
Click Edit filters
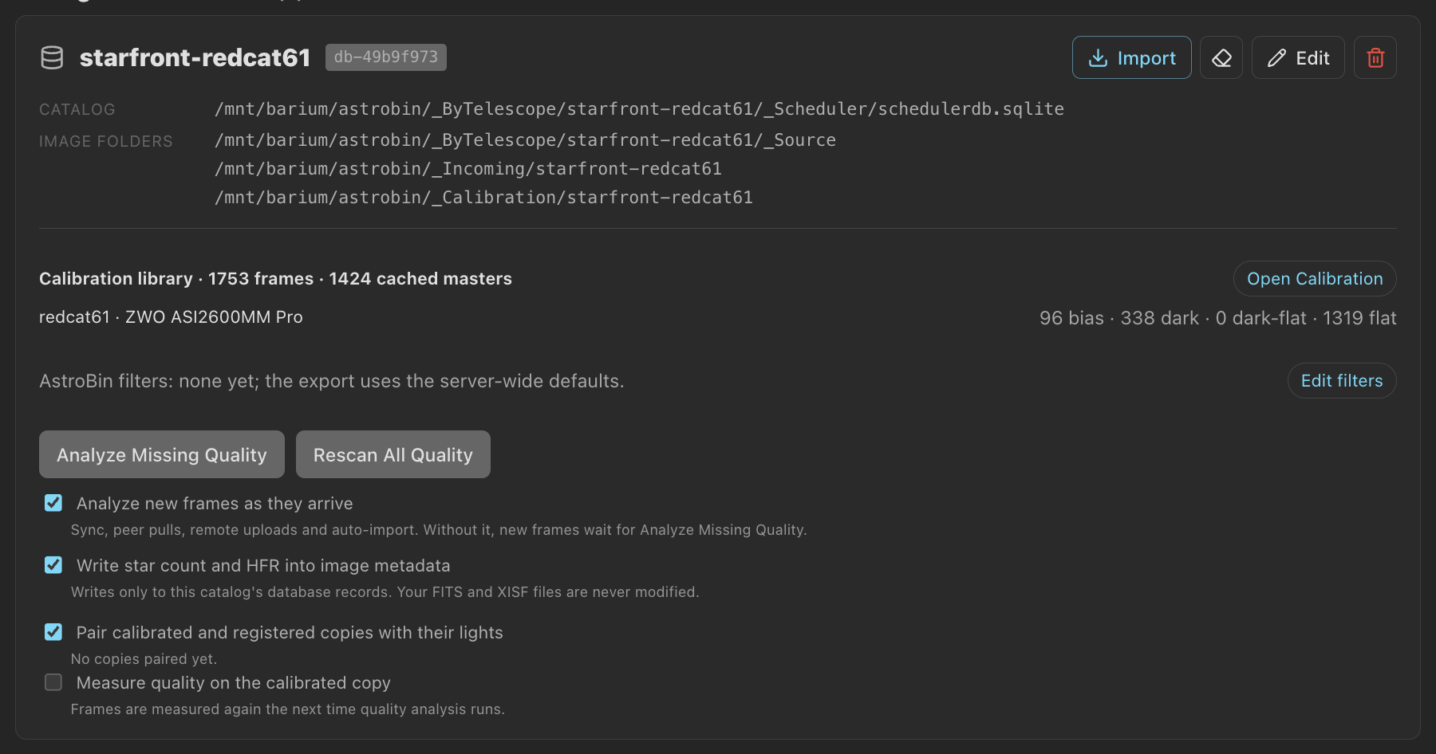coord(1342,381)
